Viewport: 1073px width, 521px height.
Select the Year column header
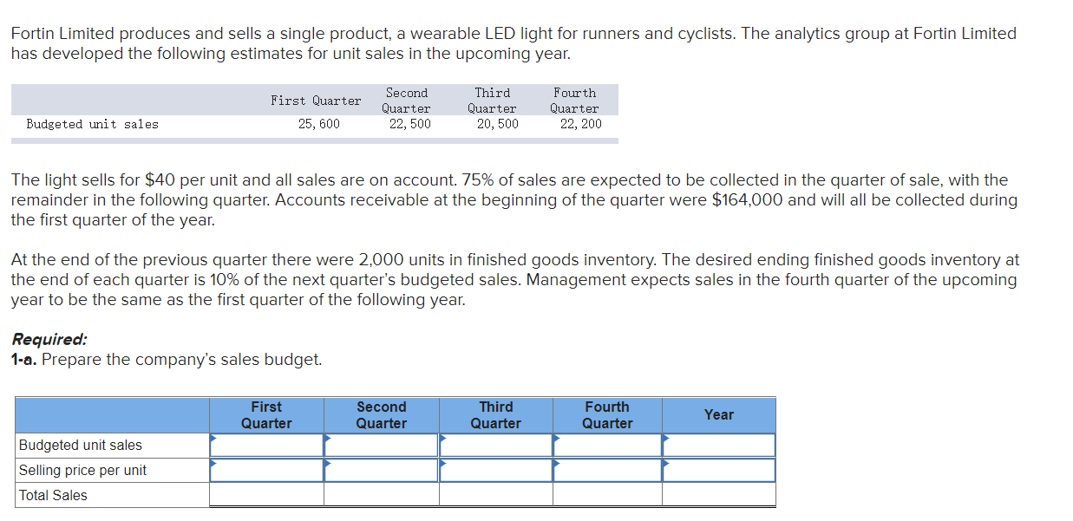(x=718, y=414)
